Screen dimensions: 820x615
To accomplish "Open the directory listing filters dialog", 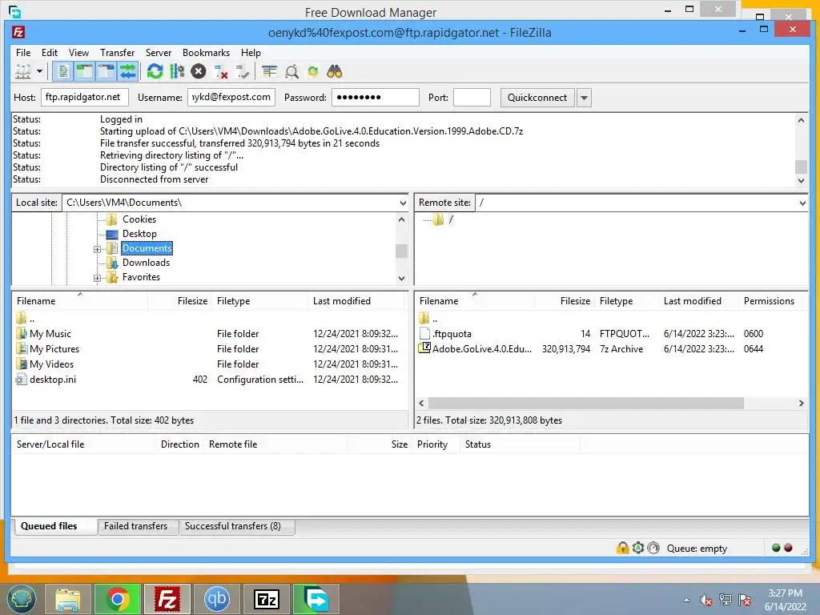I will (x=270, y=71).
